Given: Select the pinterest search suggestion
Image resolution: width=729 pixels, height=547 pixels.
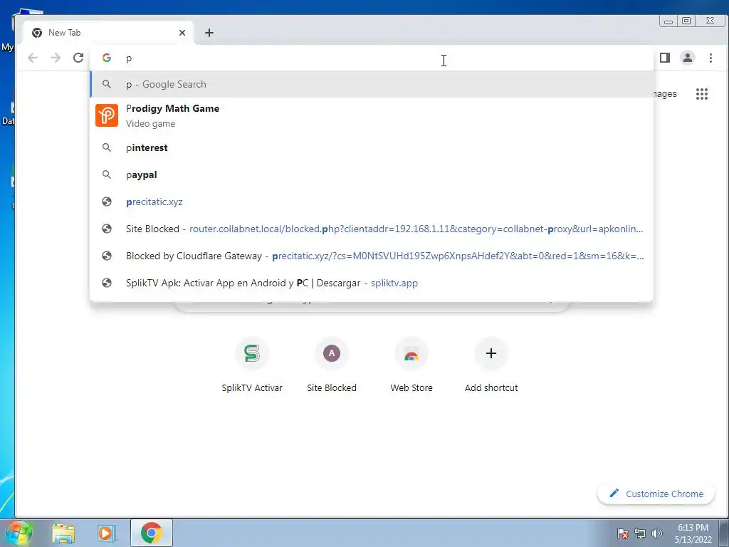Looking at the screenshot, I should [x=372, y=147].
